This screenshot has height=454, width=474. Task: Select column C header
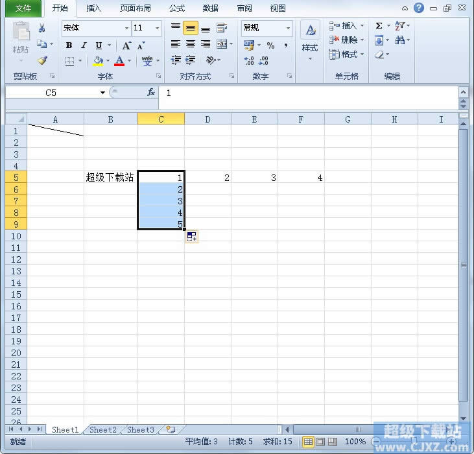click(x=161, y=119)
